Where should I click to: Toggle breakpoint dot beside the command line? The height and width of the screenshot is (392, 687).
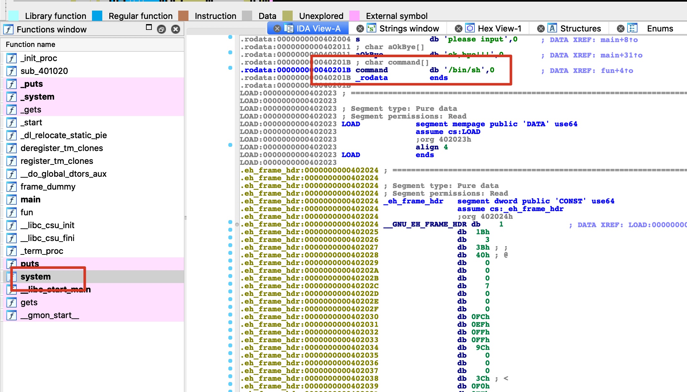point(230,68)
